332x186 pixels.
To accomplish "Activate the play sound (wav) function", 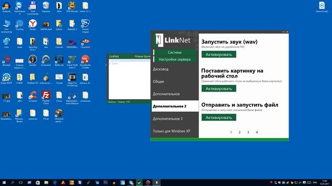I will tap(219, 54).
